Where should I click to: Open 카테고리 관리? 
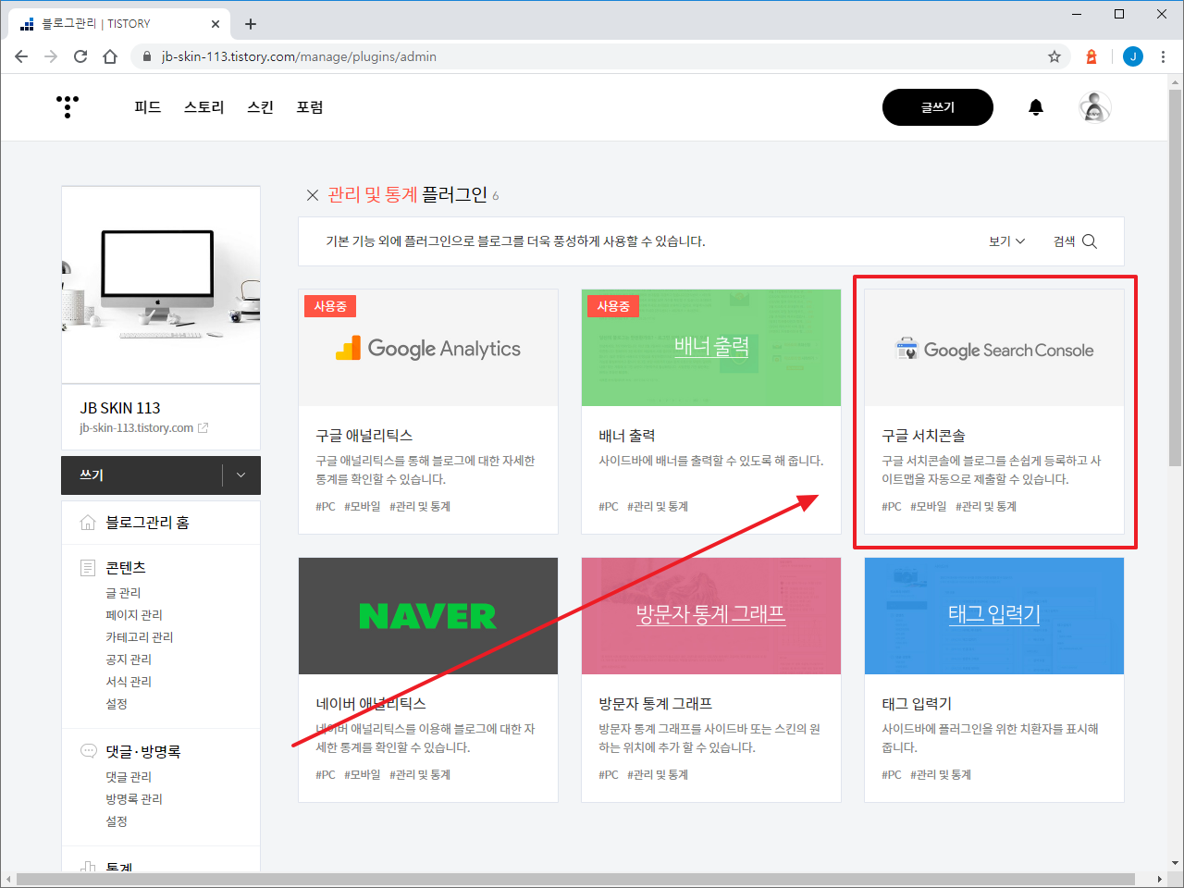pyautogui.click(x=140, y=637)
